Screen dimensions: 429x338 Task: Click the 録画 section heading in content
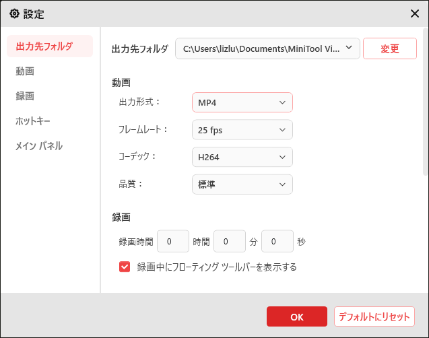[x=121, y=217]
